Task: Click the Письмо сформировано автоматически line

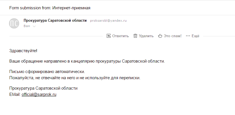Action: [x=47, y=72]
